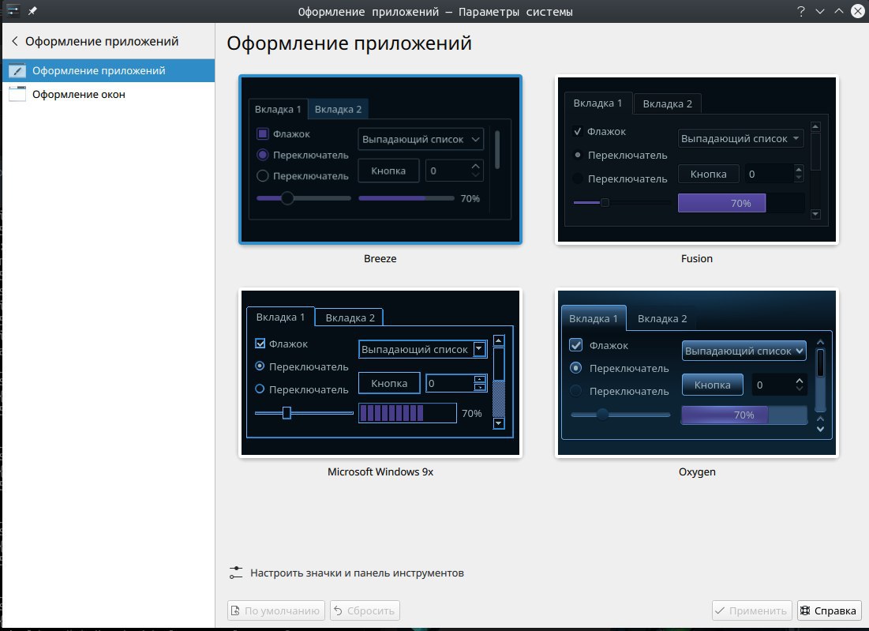869x631 pixels.
Task: Switch to Вкладка 2 in Oxygen preview
Action: (x=662, y=318)
